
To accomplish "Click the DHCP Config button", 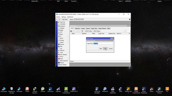I will (88, 31).
